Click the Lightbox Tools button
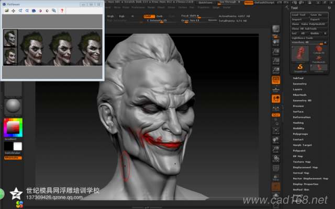The image size is (335, 209). 309,38
